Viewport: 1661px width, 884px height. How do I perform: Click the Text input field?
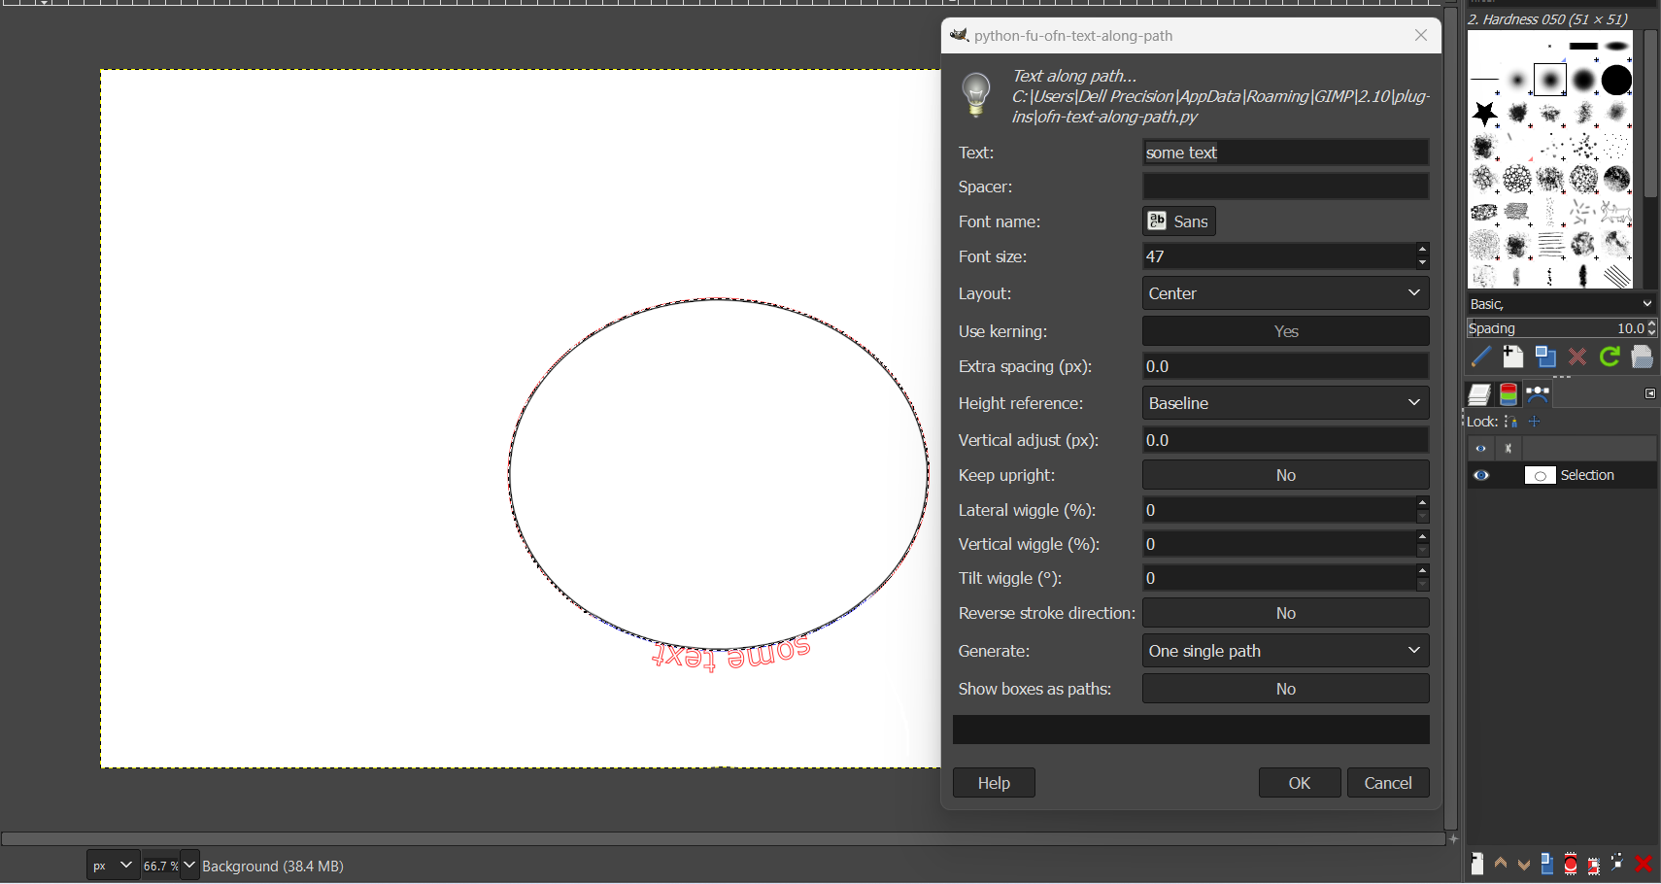(1285, 153)
